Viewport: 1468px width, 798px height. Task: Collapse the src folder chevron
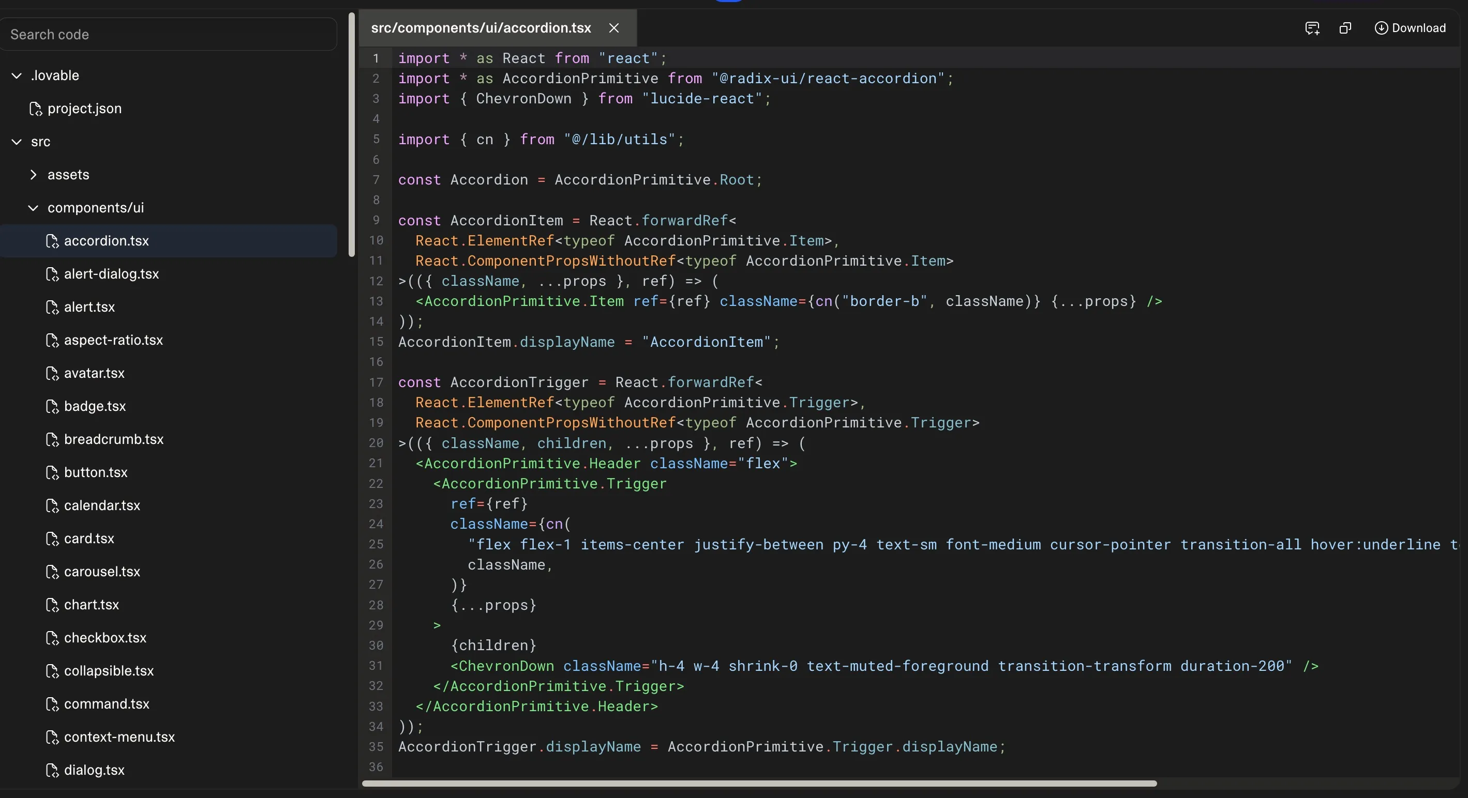[x=17, y=142]
